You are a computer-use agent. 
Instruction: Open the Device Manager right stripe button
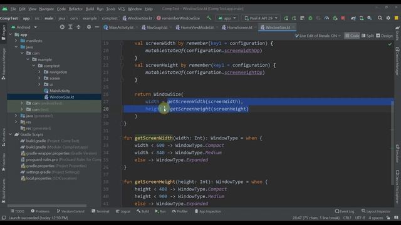click(x=397, y=61)
